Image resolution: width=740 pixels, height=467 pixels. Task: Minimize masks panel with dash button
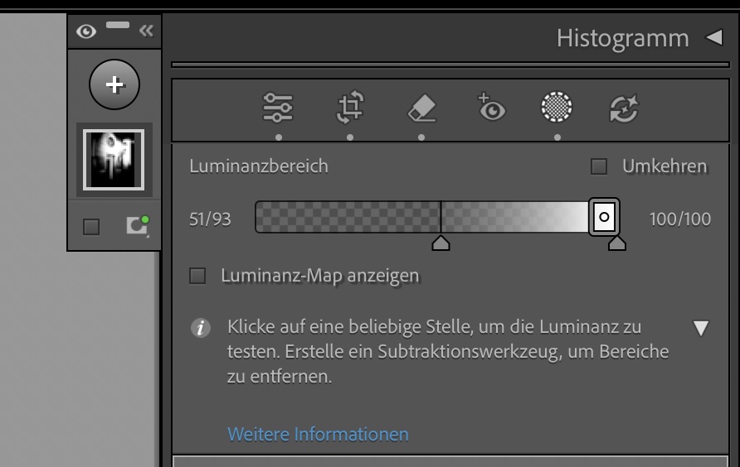point(118,26)
